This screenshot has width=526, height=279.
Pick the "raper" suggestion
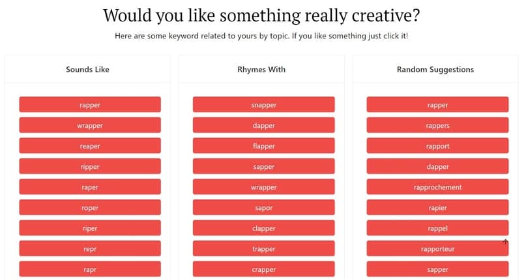(x=90, y=187)
